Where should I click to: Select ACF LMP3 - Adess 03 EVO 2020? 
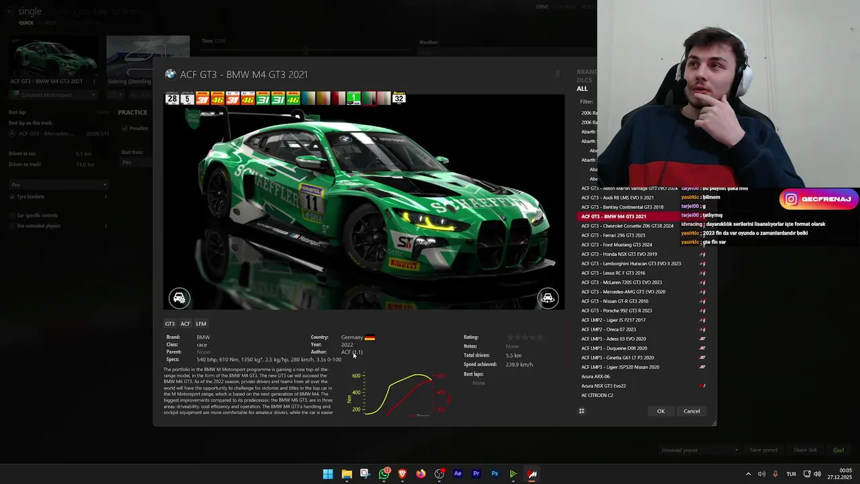(643, 339)
